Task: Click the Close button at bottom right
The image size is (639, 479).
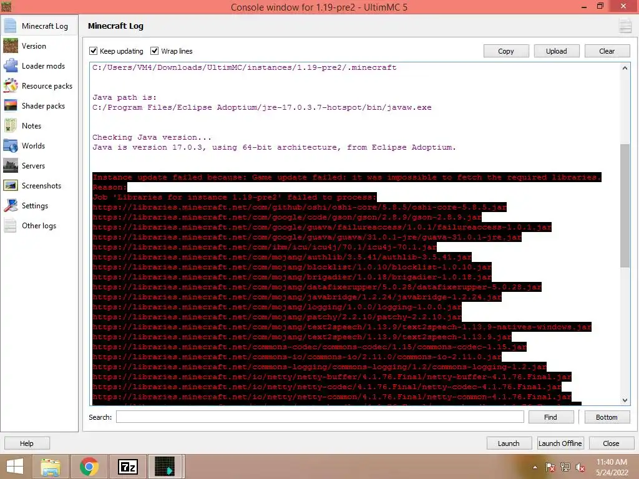Action: [x=612, y=443]
